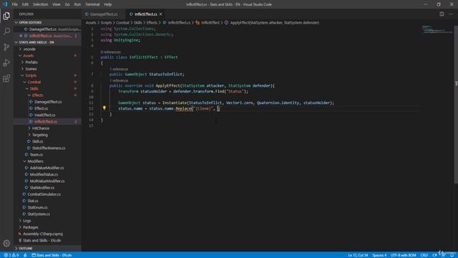The width and height of the screenshot is (458, 258).
Task: Open the Go menu
Action: pos(67,4)
